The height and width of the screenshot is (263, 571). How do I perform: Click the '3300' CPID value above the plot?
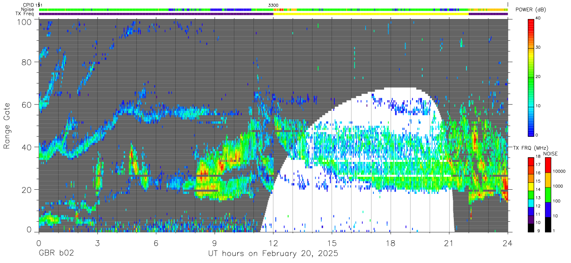click(273, 5)
